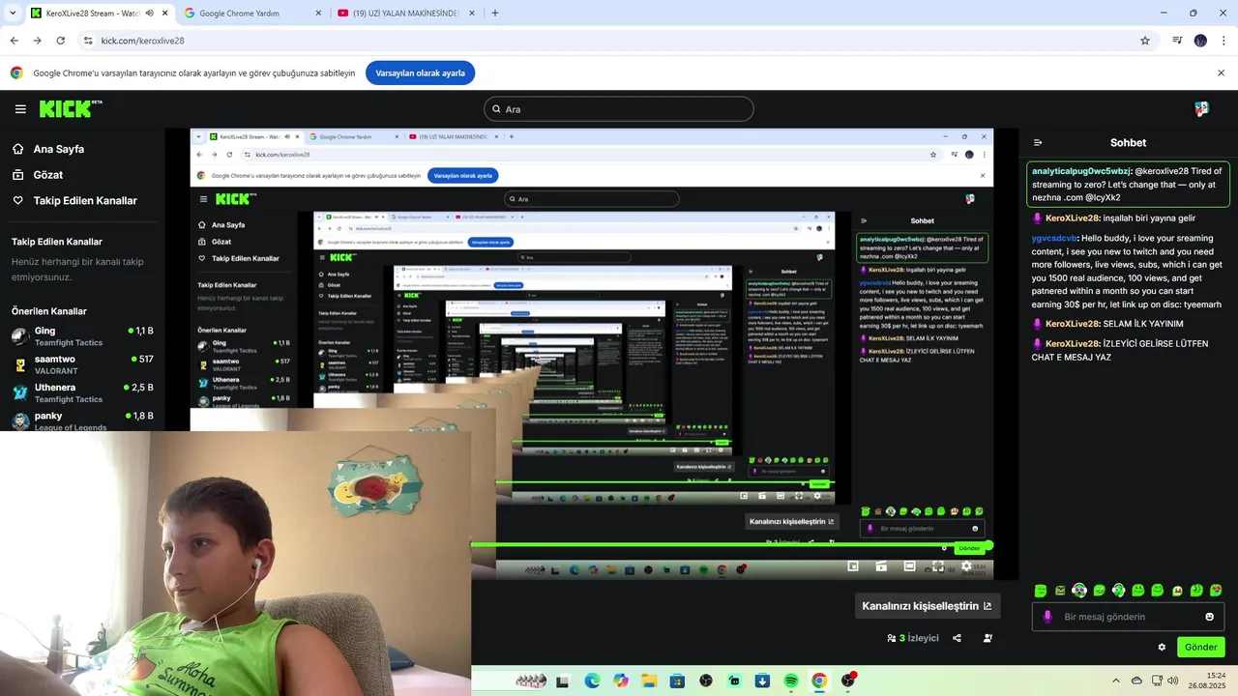Open Microsoft Edge from the taskbar

pos(592,681)
